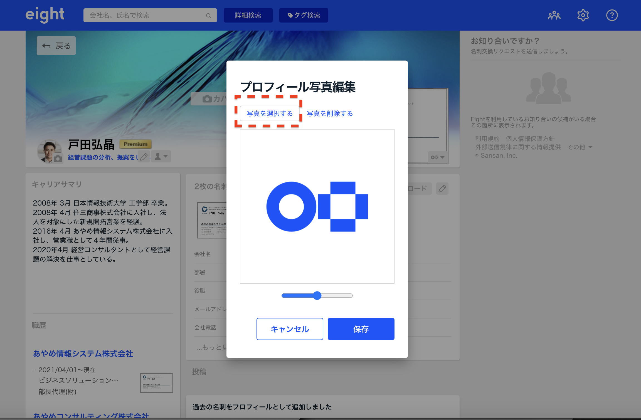
Task: Click あやめ情報システム株式会社 company link
Action: point(83,354)
